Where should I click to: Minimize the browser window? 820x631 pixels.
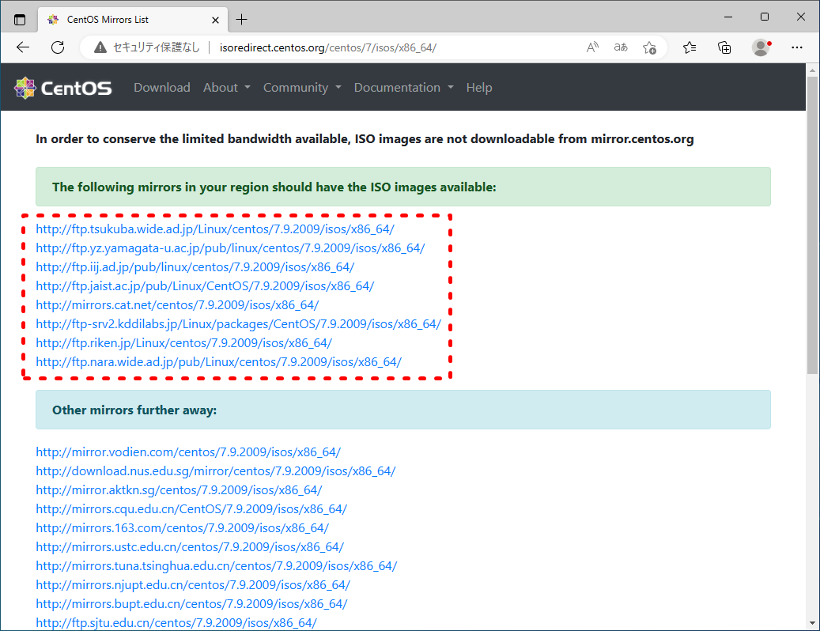728,17
